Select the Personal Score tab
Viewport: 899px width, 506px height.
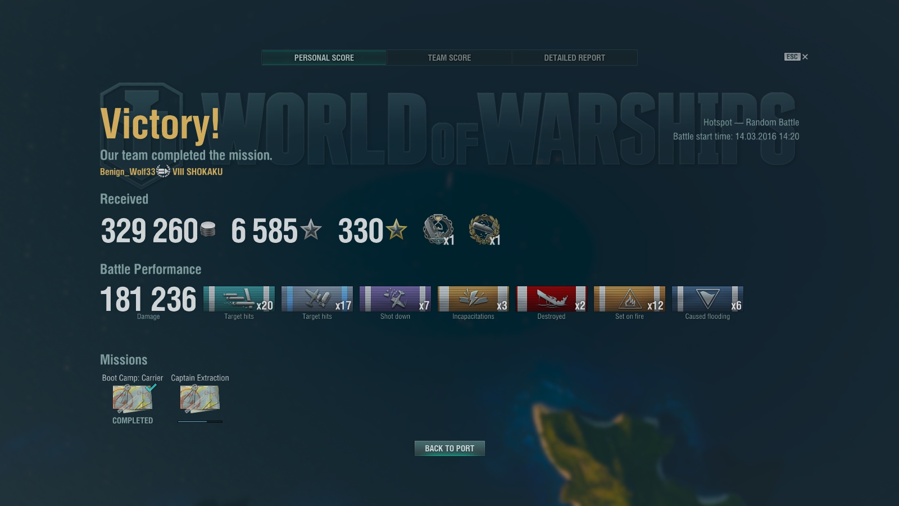coord(324,58)
